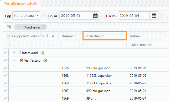Click cell number 1267
169x102 pixels.
65,91
